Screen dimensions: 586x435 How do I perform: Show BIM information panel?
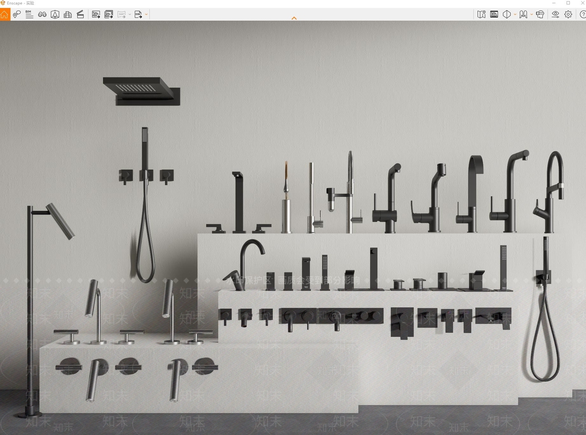[x=29, y=14]
